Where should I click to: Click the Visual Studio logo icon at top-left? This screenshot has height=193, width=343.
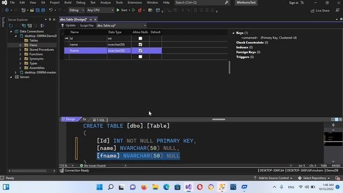(4, 3)
